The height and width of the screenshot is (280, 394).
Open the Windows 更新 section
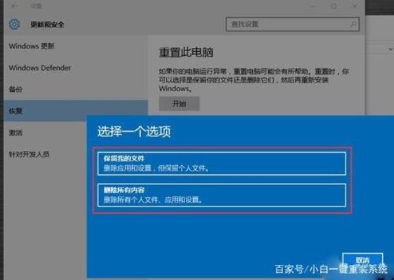[x=32, y=46]
